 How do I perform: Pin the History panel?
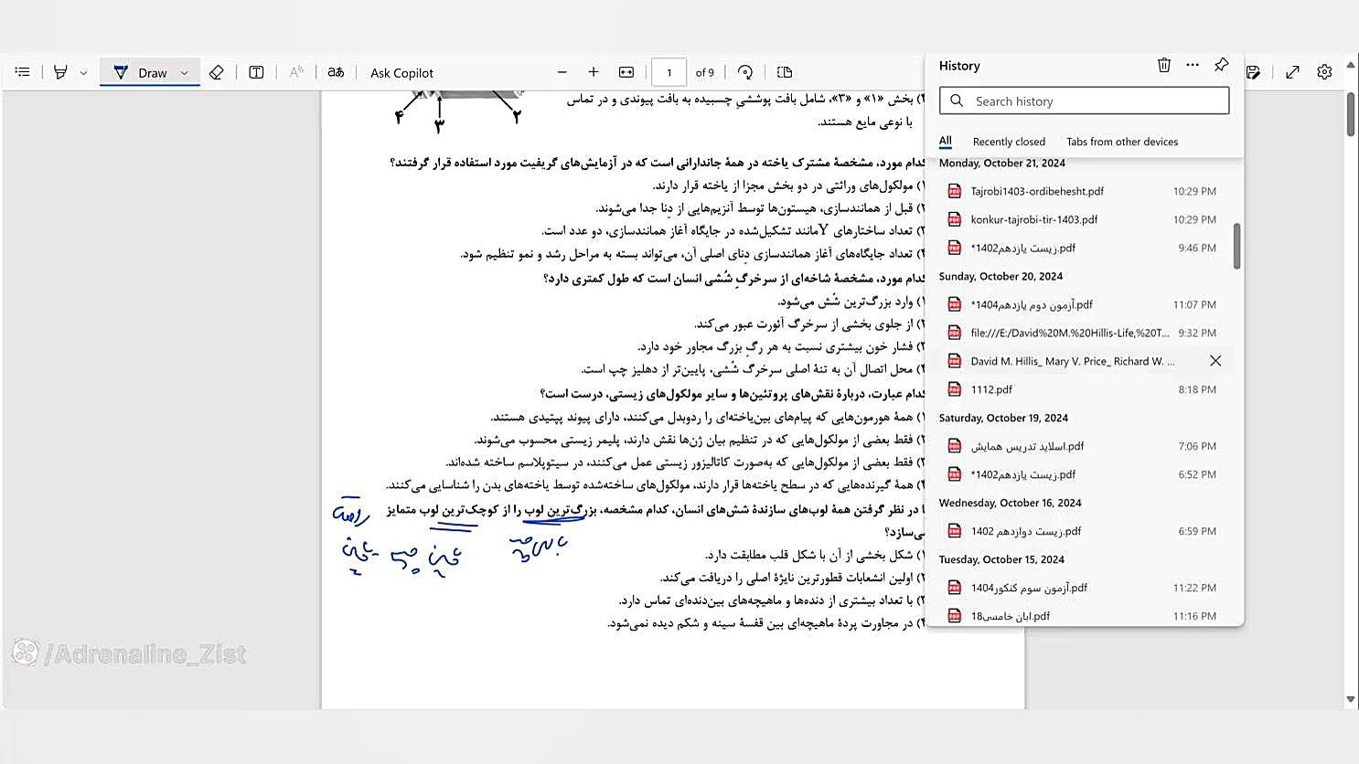pos(1221,65)
